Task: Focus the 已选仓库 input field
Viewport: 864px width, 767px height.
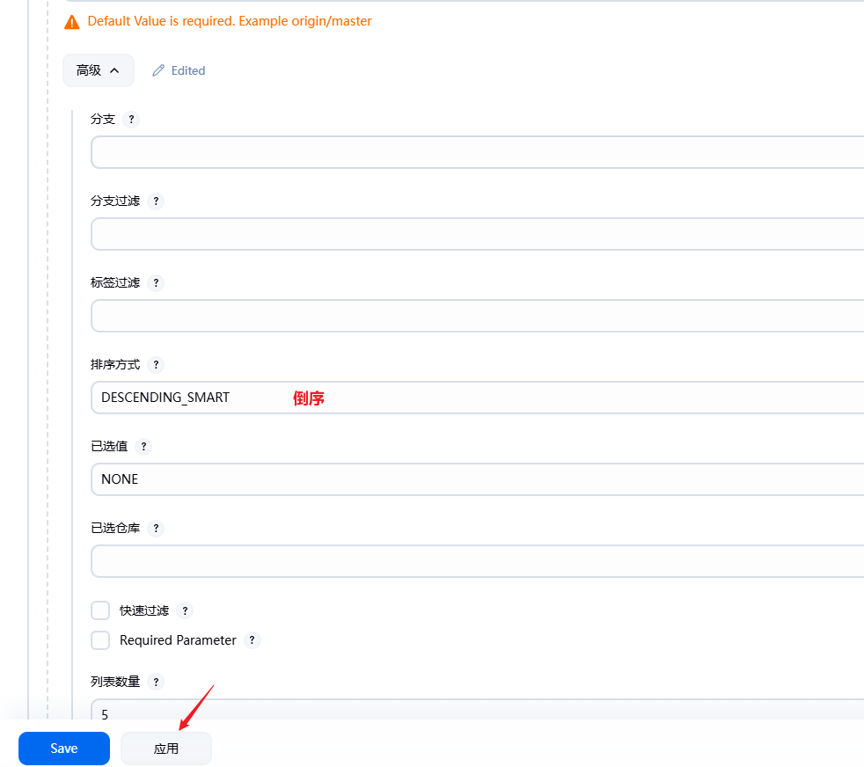Action: [477, 561]
